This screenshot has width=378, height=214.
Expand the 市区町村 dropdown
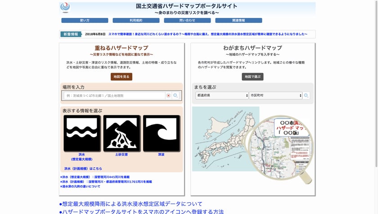click(x=275, y=96)
